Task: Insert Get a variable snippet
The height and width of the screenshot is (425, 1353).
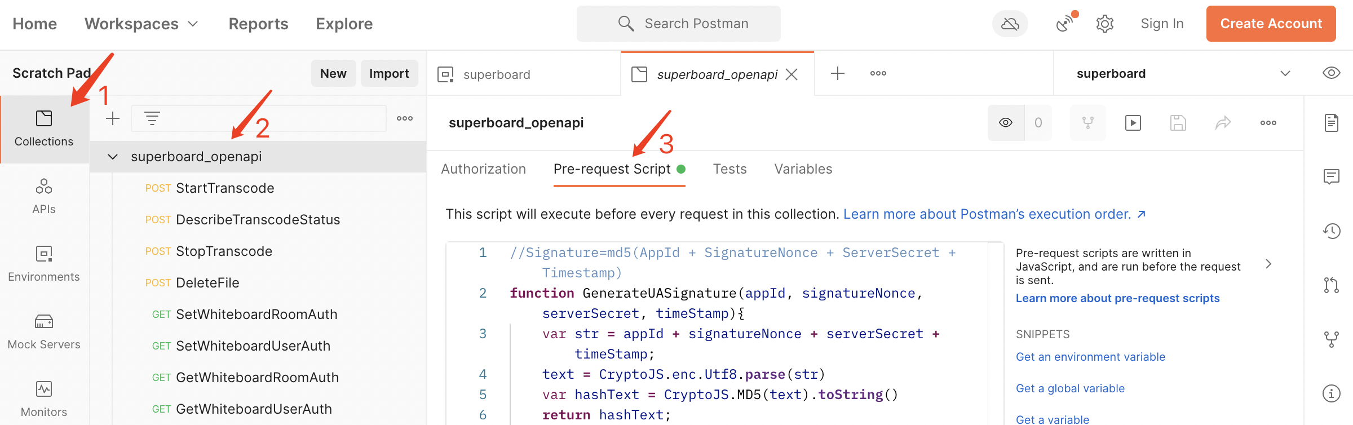Action: click(x=1053, y=419)
